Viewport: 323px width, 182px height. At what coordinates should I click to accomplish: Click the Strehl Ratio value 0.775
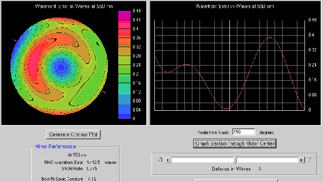pos(92,168)
